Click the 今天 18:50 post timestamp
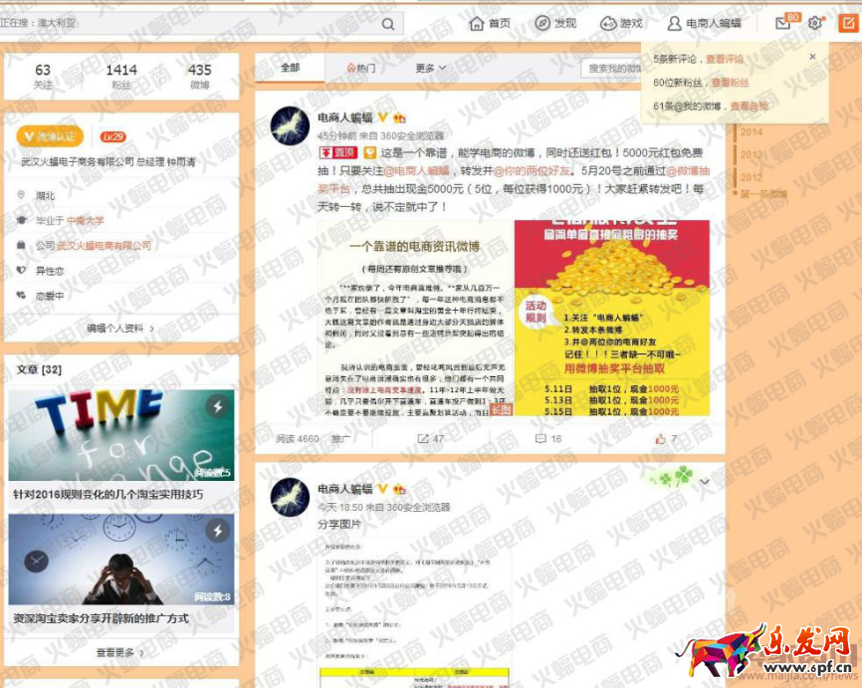862x688 pixels. coord(340,507)
